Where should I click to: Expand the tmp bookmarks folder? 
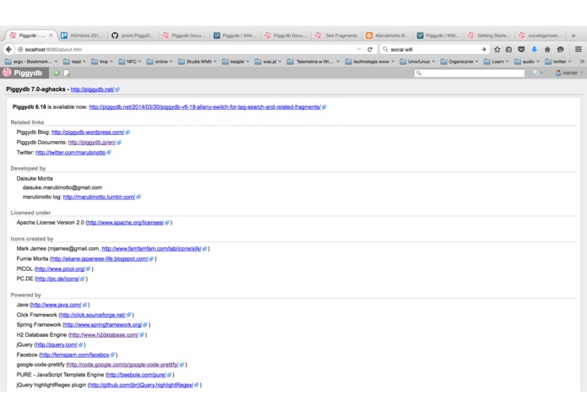click(x=102, y=62)
